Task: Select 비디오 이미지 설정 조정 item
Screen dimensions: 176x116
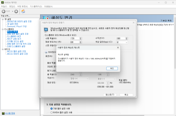Action: tap(17, 54)
